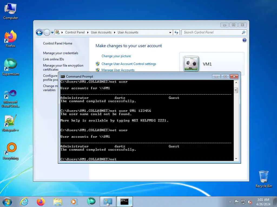Open Windows Explorer from the taskbar

pos(58,202)
